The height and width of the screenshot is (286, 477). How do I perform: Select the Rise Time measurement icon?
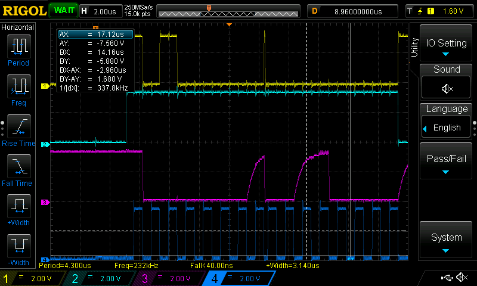(x=19, y=126)
